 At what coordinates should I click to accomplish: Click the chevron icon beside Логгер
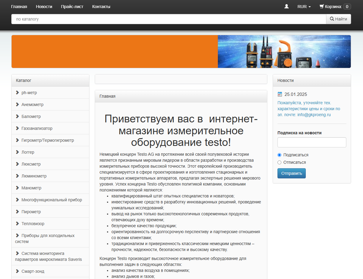17,152
